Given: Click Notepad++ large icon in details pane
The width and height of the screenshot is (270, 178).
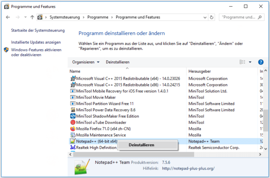Looking at the screenshot, I should (x=82, y=167).
